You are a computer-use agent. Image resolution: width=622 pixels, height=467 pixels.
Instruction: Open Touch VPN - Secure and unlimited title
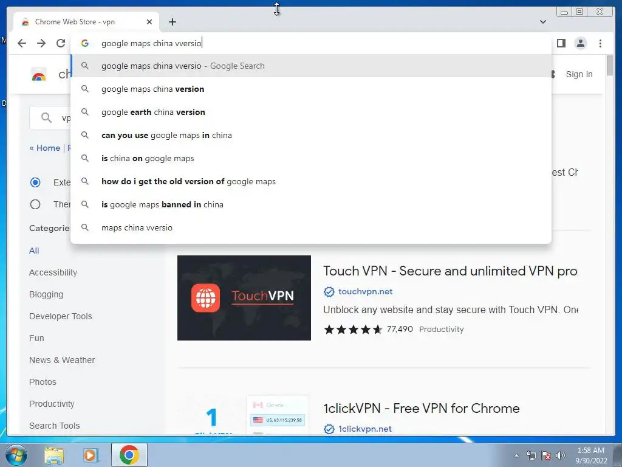(451, 271)
